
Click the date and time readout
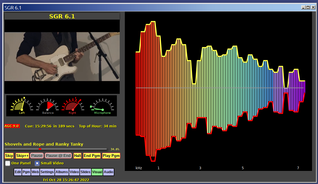66,180
